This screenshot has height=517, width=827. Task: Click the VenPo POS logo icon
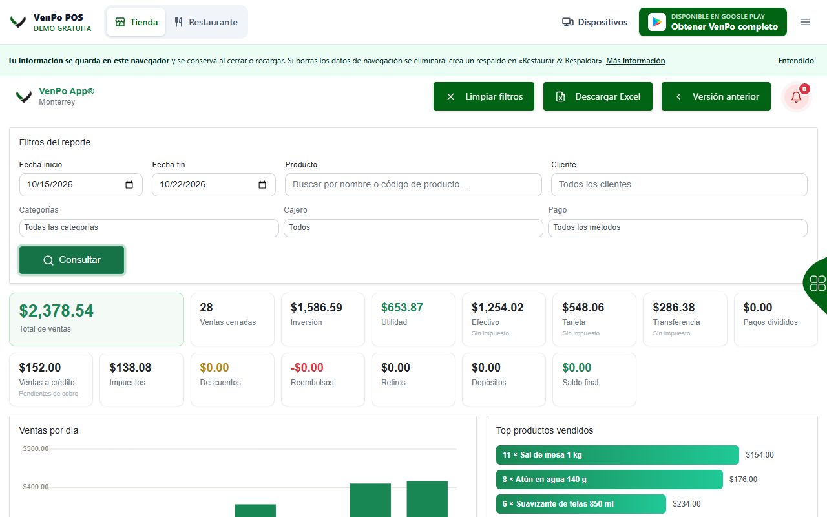click(x=18, y=23)
